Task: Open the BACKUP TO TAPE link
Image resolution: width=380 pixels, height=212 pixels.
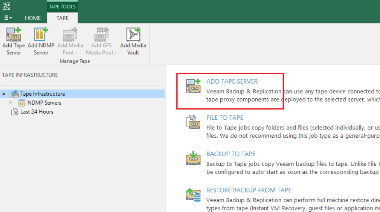Action: (231, 154)
